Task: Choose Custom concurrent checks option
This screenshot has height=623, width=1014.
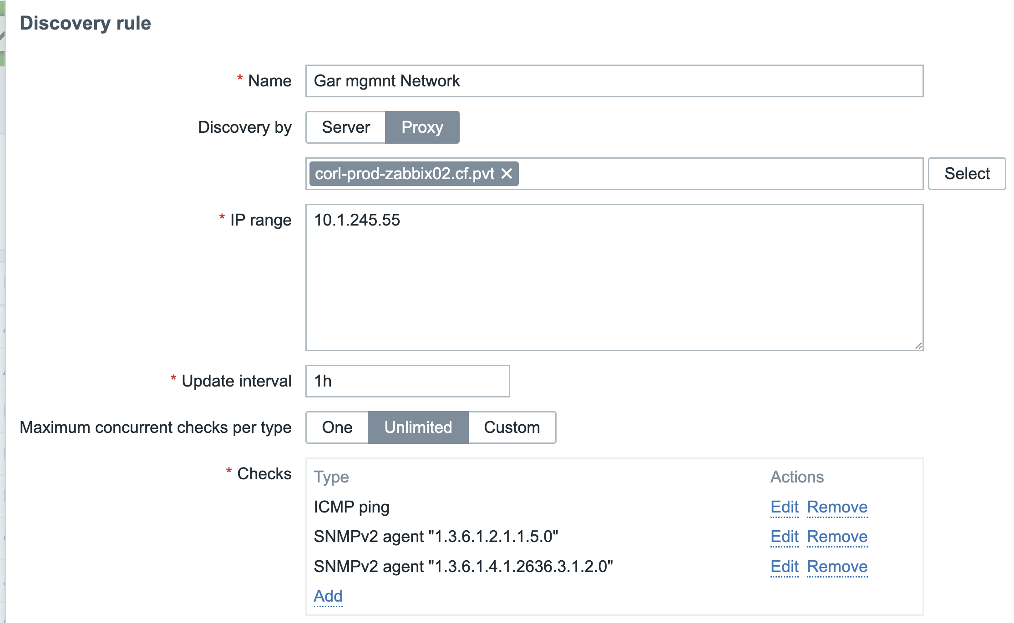Action: (x=512, y=427)
